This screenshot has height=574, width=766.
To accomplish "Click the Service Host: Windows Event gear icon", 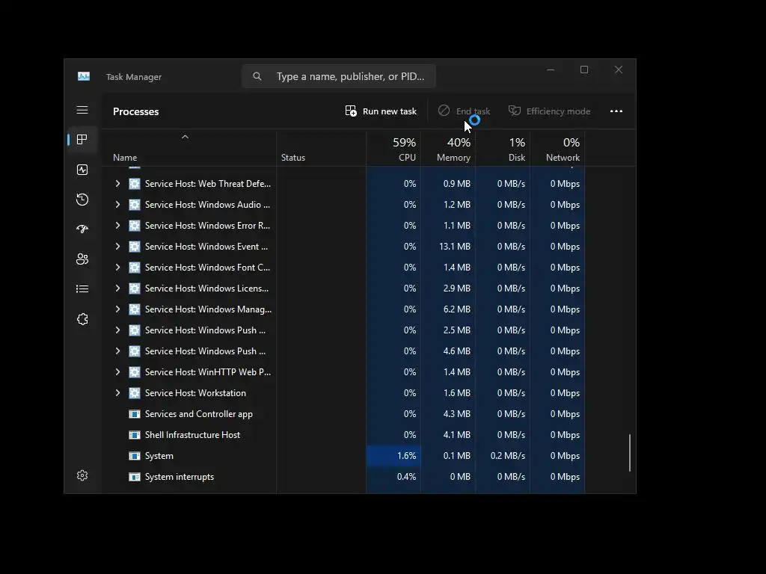I will tap(135, 247).
